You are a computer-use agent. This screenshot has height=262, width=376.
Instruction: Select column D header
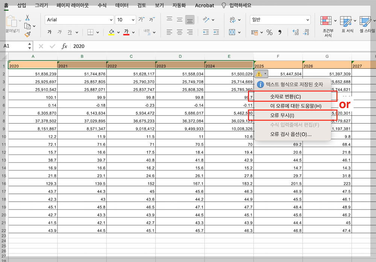tap(180, 56)
